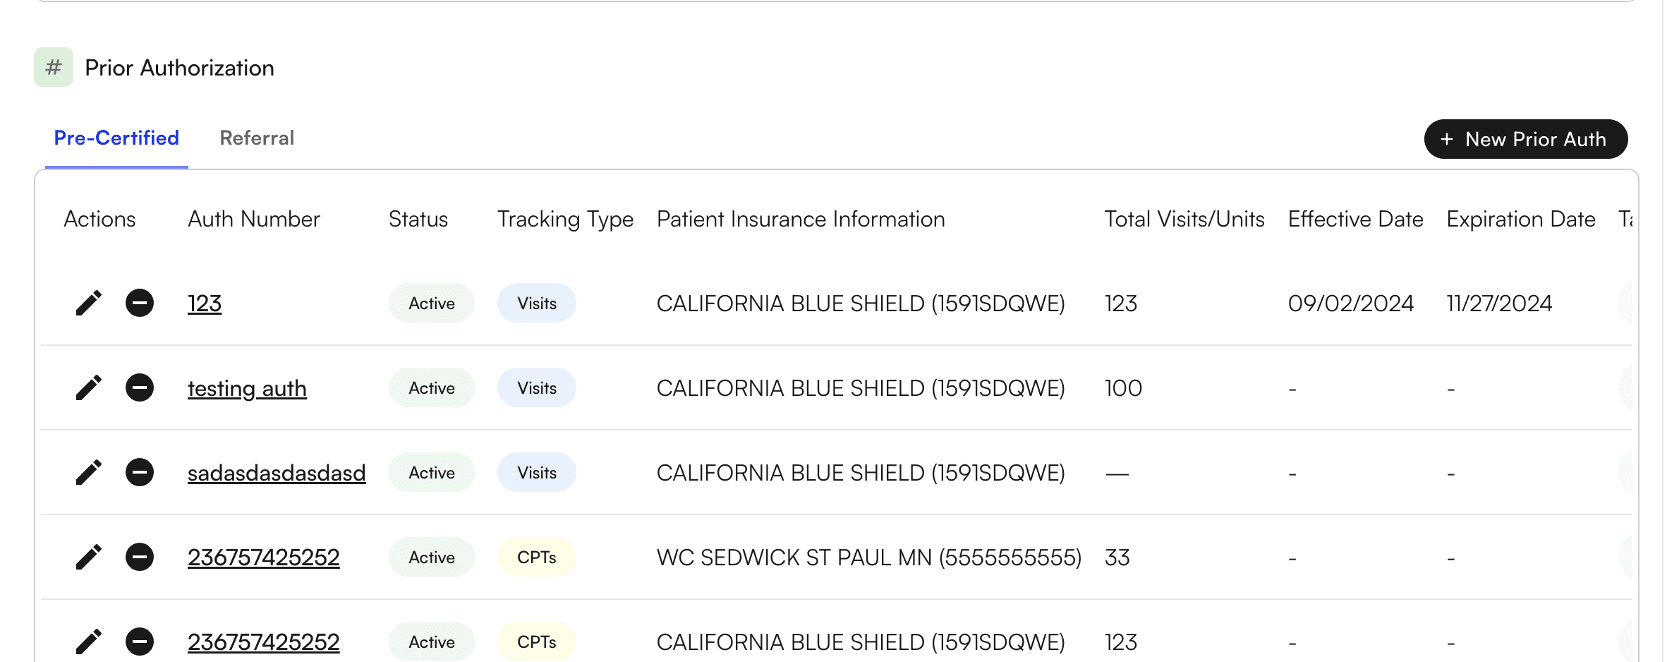Open auth number 123 link
Screen dimensions: 1679x662
(x=205, y=303)
